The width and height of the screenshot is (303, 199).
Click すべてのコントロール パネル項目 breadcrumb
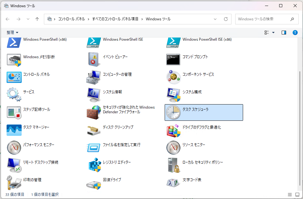(115, 19)
